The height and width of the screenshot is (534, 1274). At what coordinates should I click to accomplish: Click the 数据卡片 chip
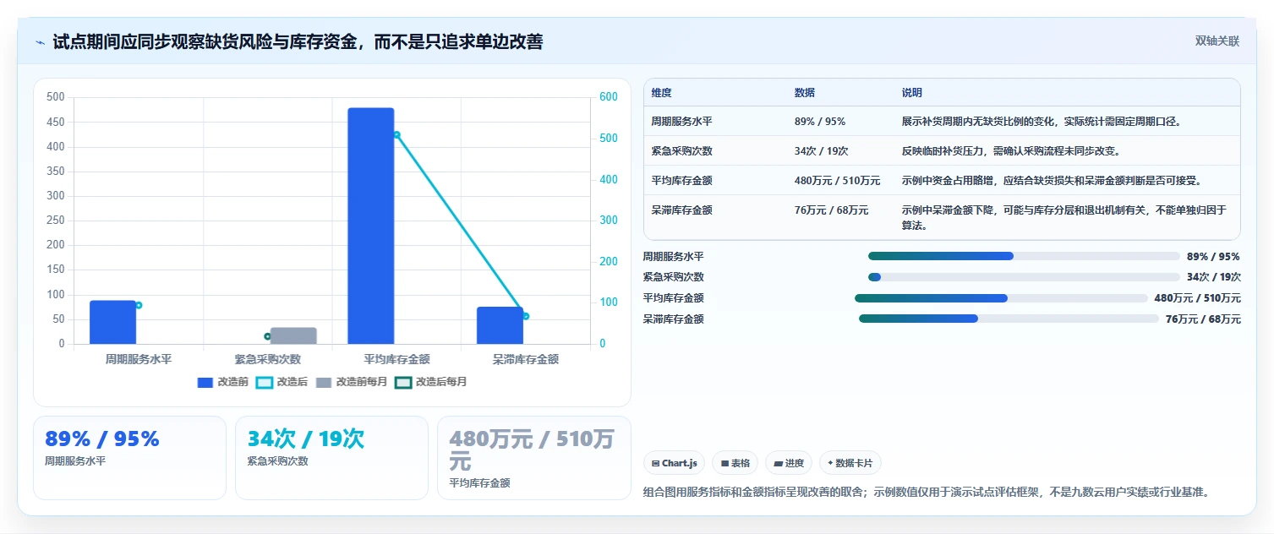pos(850,463)
